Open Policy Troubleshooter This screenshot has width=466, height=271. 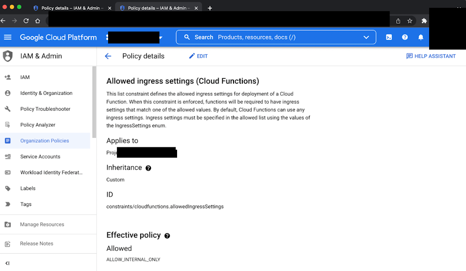(45, 109)
